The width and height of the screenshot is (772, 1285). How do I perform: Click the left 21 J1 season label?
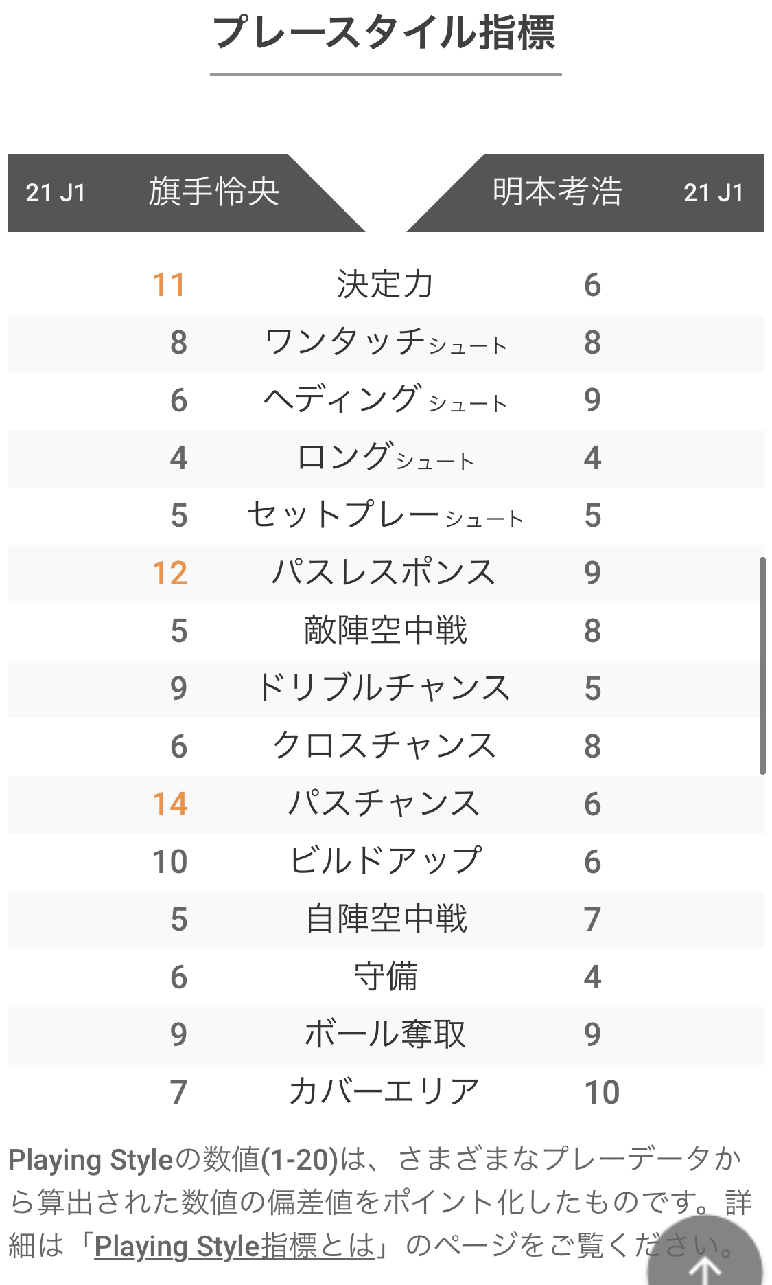point(56,193)
